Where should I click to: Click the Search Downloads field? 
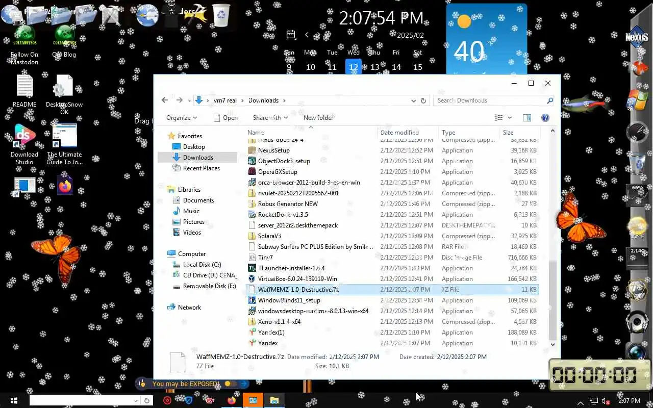(x=493, y=100)
